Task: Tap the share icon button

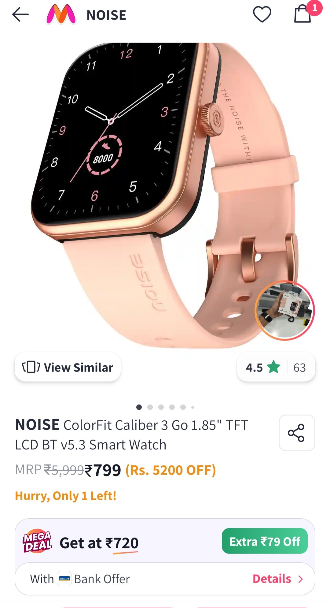Action: (297, 433)
